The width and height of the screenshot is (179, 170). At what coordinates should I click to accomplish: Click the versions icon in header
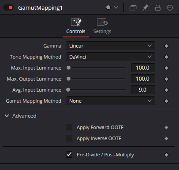click(133, 7)
